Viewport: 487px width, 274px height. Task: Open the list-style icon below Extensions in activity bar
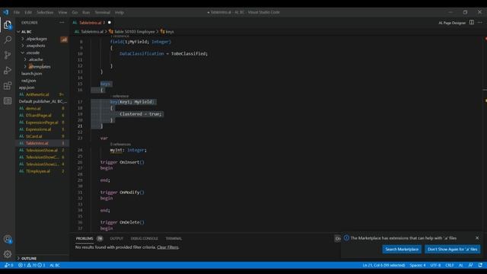coord(8,100)
